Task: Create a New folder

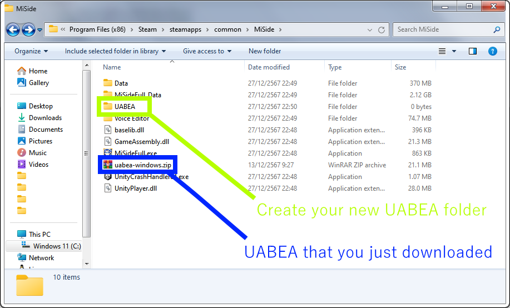Action: [265, 51]
